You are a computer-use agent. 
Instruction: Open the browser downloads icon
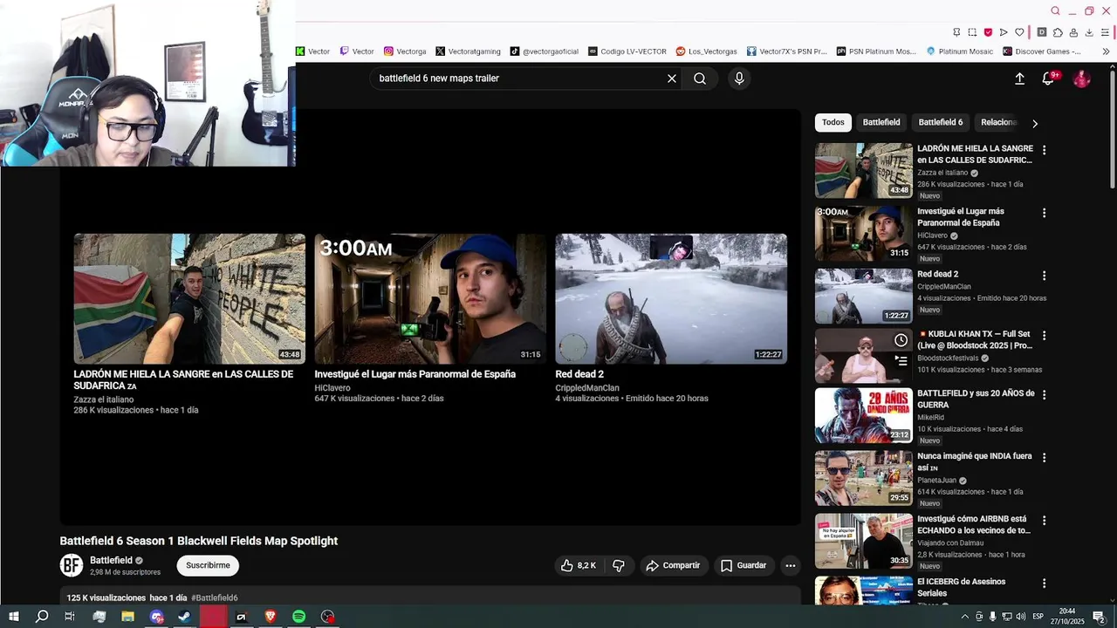tap(1089, 32)
